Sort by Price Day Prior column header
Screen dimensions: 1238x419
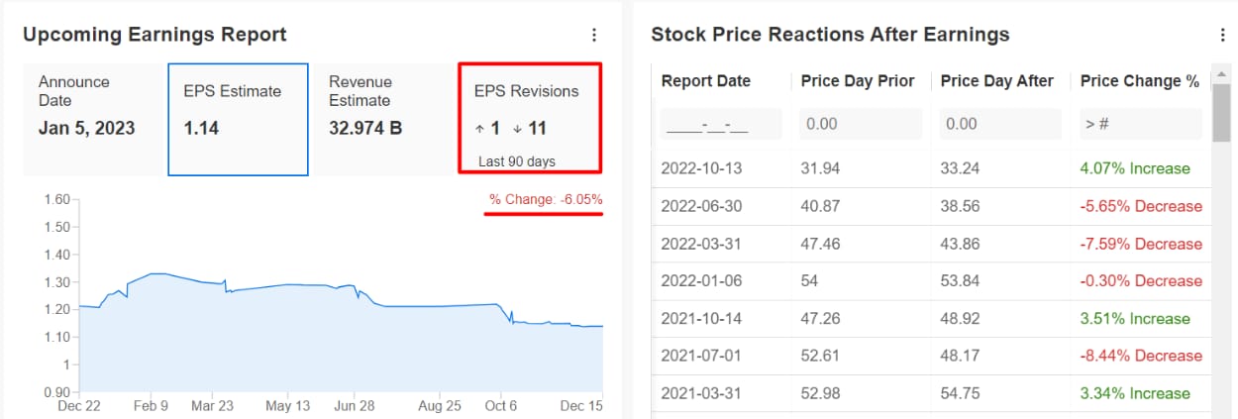pos(858,81)
